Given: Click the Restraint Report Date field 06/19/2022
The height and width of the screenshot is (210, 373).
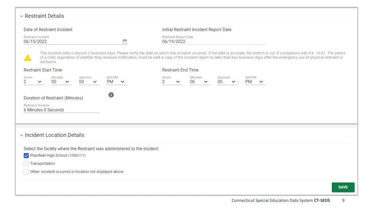Looking at the screenshot, I should [213, 42].
